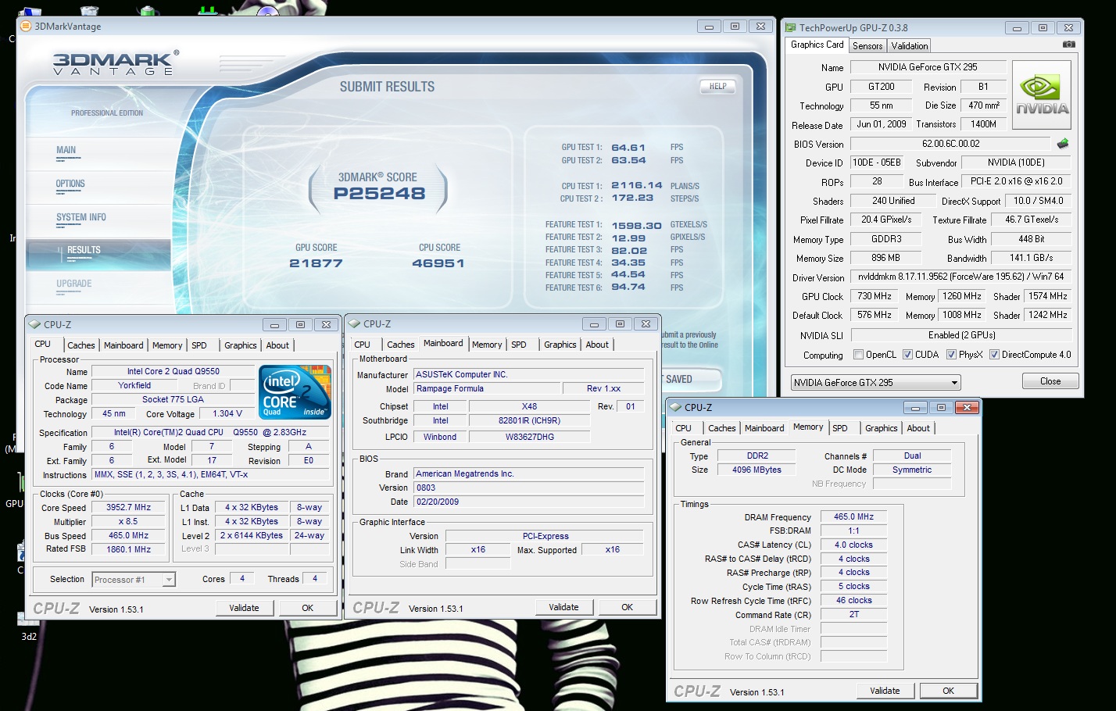Click the Rampage Formula model field
1116x711 pixels.
488,388
